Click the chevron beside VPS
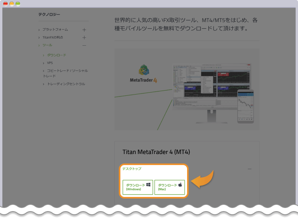The width and height of the screenshot is (298, 219). point(43,63)
